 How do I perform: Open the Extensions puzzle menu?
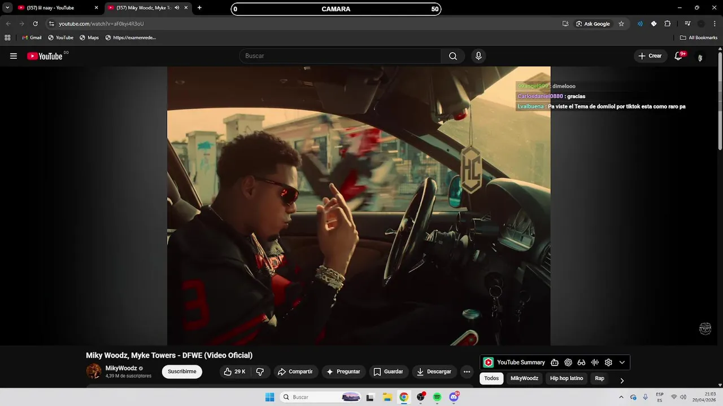(x=668, y=24)
